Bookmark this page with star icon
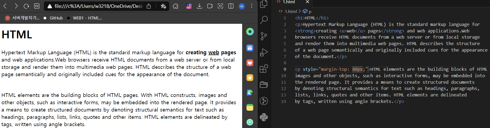490x128 pixels. 163,6
